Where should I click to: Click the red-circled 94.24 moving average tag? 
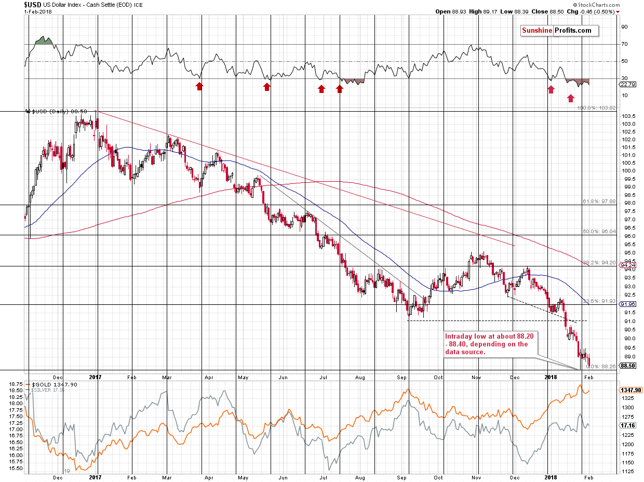click(x=628, y=264)
